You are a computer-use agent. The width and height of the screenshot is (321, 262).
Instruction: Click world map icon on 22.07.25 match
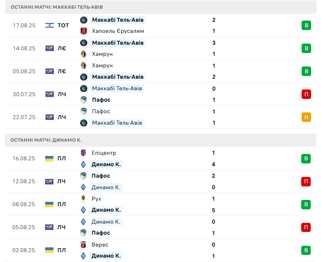pyautogui.click(x=49, y=117)
